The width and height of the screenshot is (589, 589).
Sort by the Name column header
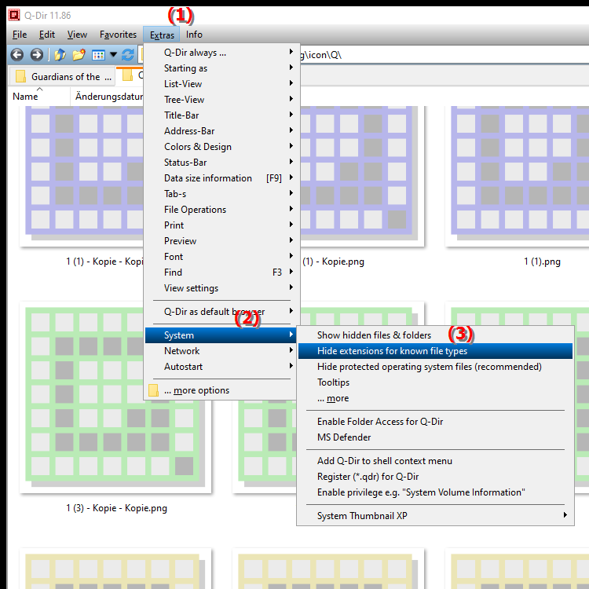[x=38, y=96]
